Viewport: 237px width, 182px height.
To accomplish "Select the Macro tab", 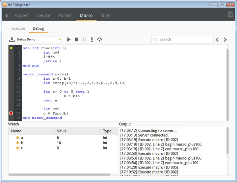I will [86, 15].
